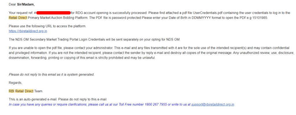Click highlighted "Retail Direct" before Primary Market
Image resolution: width=296 pixels, height=115 pixels.
click(x=18, y=18)
